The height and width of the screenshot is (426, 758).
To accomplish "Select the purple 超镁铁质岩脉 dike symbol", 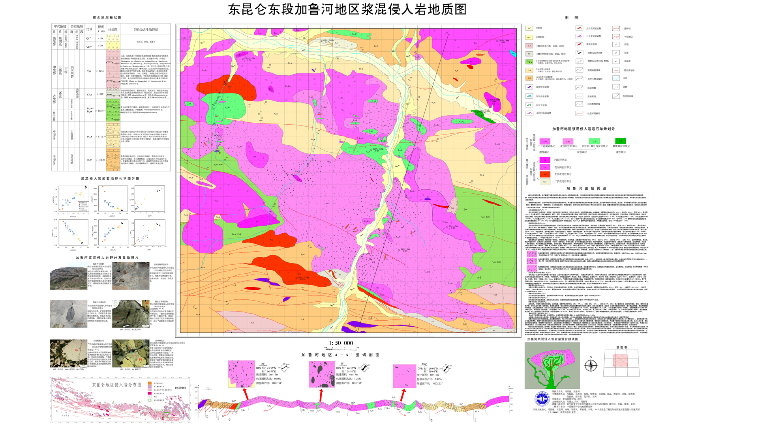I will pyautogui.click(x=529, y=87).
